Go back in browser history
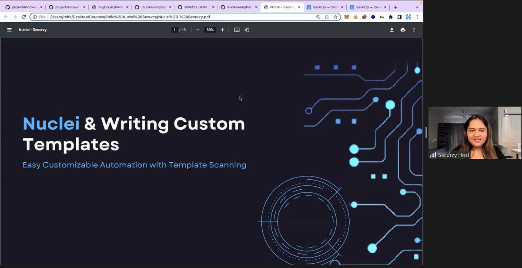Viewport: 522px width, 268px height. pyautogui.click(x=6, y=17)
